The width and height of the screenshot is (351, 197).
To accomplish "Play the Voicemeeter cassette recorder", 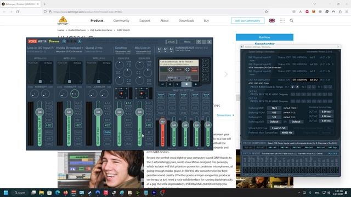I will pyautogui.click(x=177, y=84).
